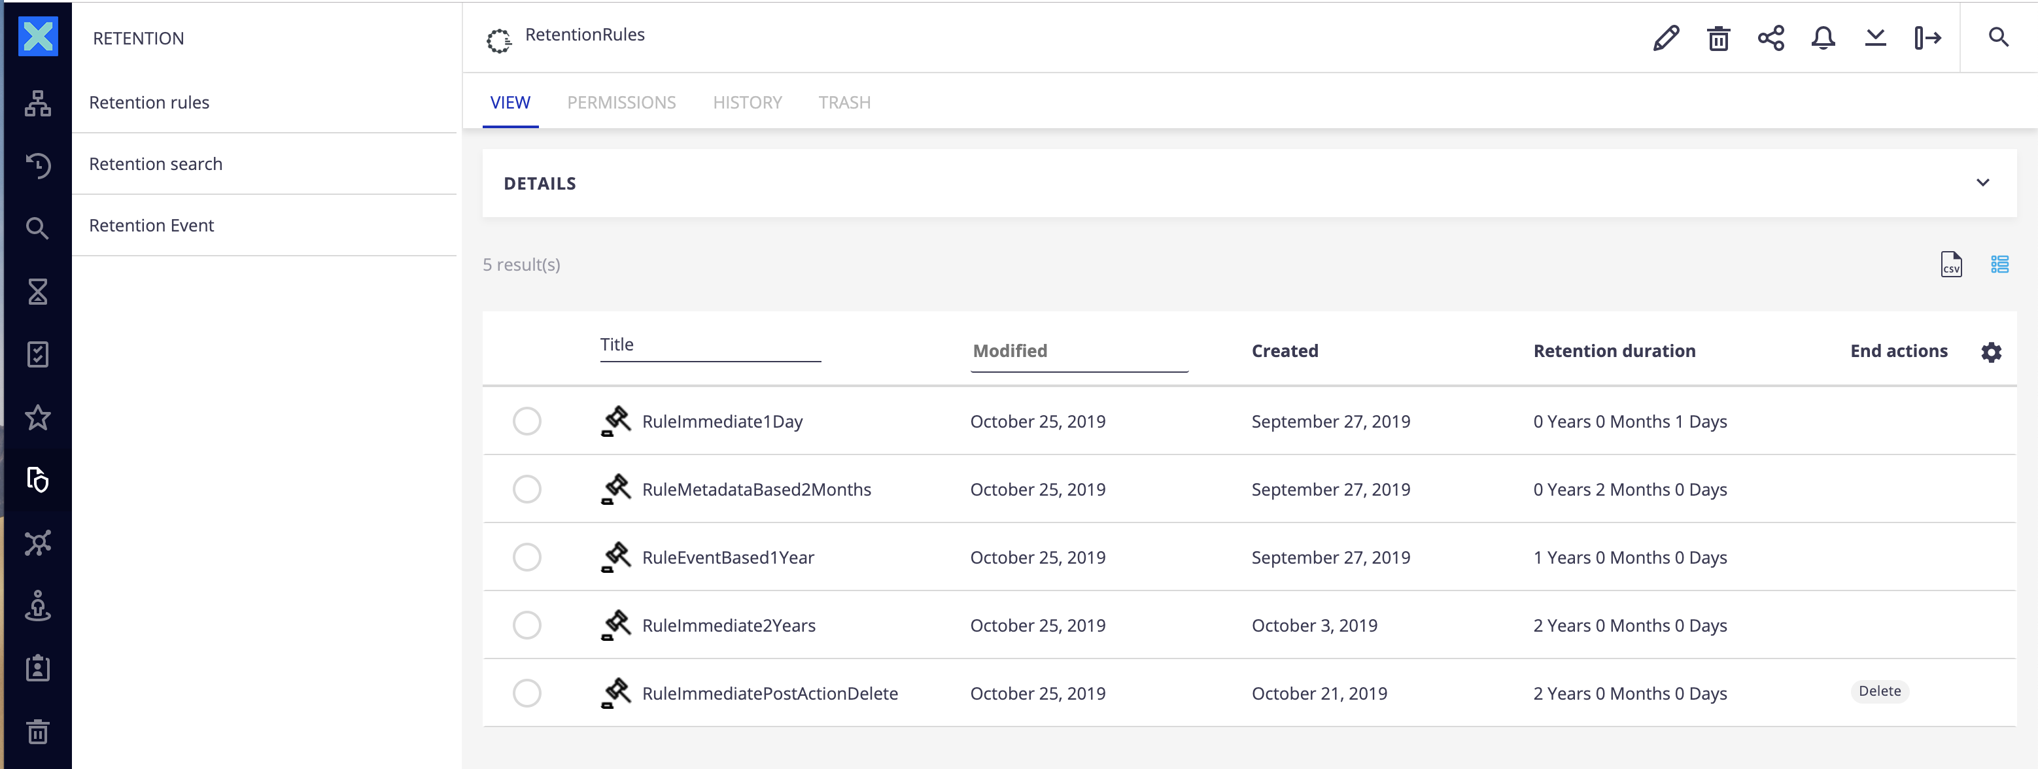Click the trash delete icon in toolbar
This screenshot has width=2038, height=769.
point(1718,38)
